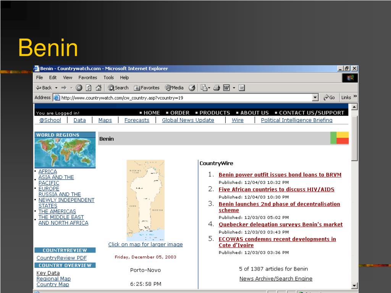Open 'ECOWAS condemns recent developments' article
391x293 pixels.
point(277,242)
